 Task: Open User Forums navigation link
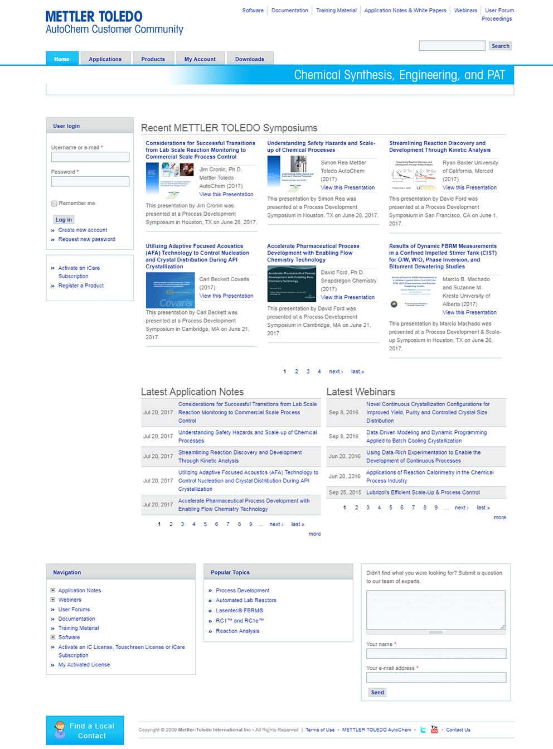pyautogui.click(x=74, y=610)
